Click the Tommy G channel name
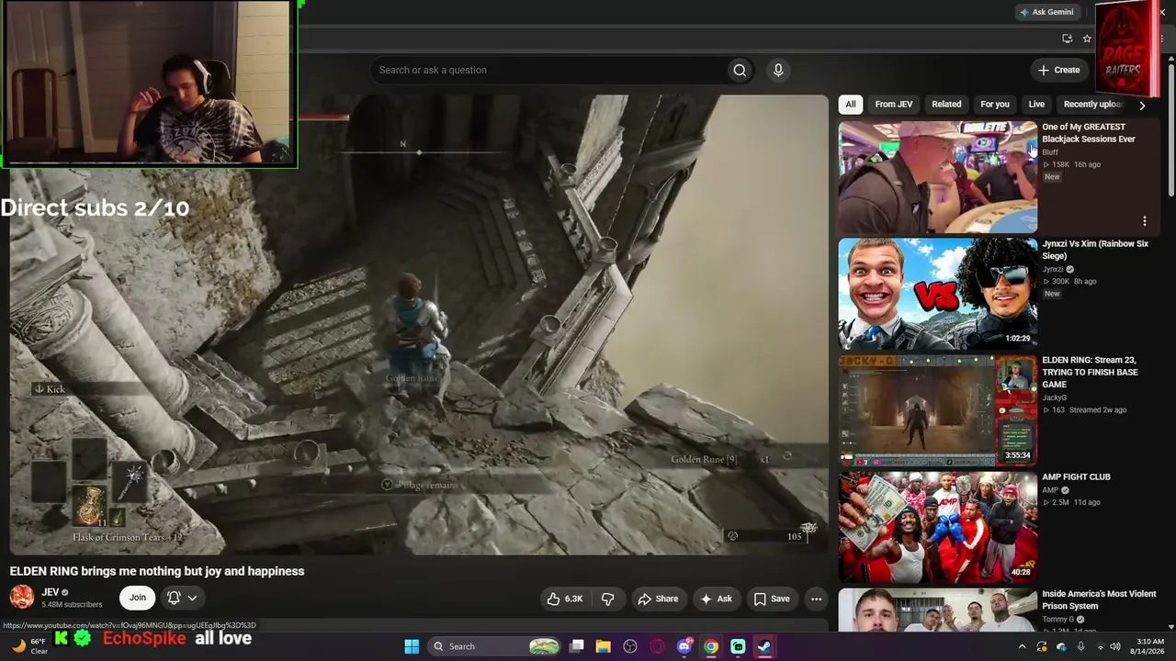 click(x=1058, y=620)
